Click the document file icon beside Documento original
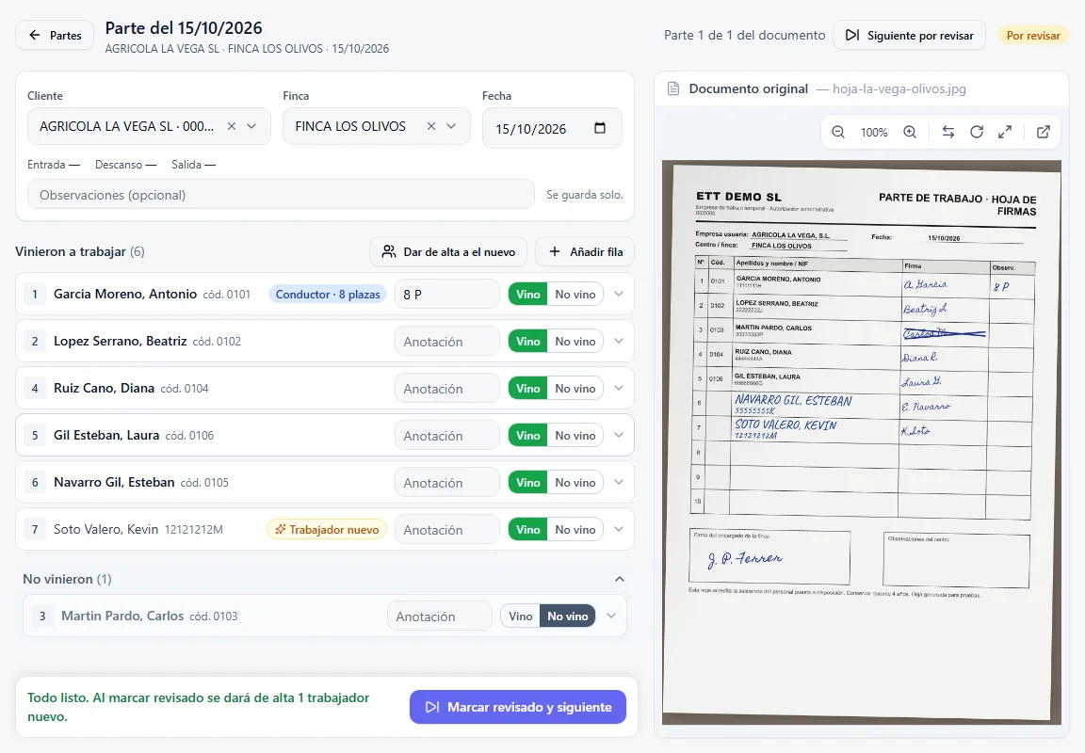Viewport: 1085px width, 753px height. pyautogui.click(x=672, y=88)
